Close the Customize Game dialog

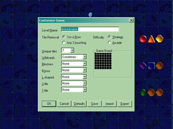[x=131, y=20]
